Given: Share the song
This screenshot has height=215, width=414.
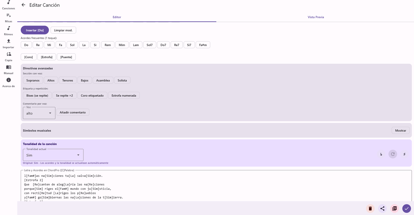Looking at the screenshot, I should point(382,209).
